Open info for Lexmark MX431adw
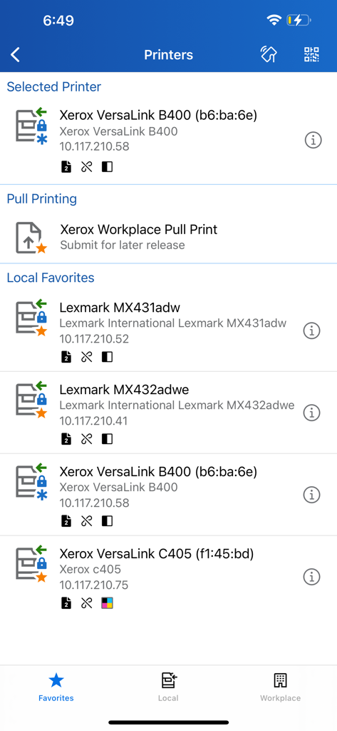 tap(312, 331)
